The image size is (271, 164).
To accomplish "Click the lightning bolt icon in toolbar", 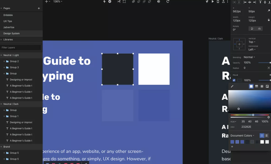I will (104, 2).
